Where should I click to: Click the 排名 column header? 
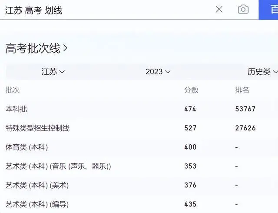[x=242, y=90]
